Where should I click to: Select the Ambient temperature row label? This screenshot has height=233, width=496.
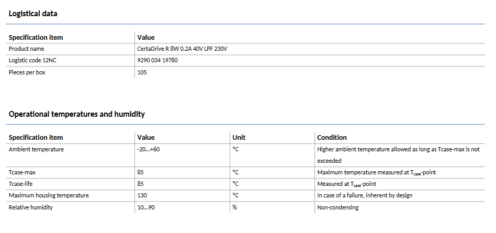tap(36, 149)
